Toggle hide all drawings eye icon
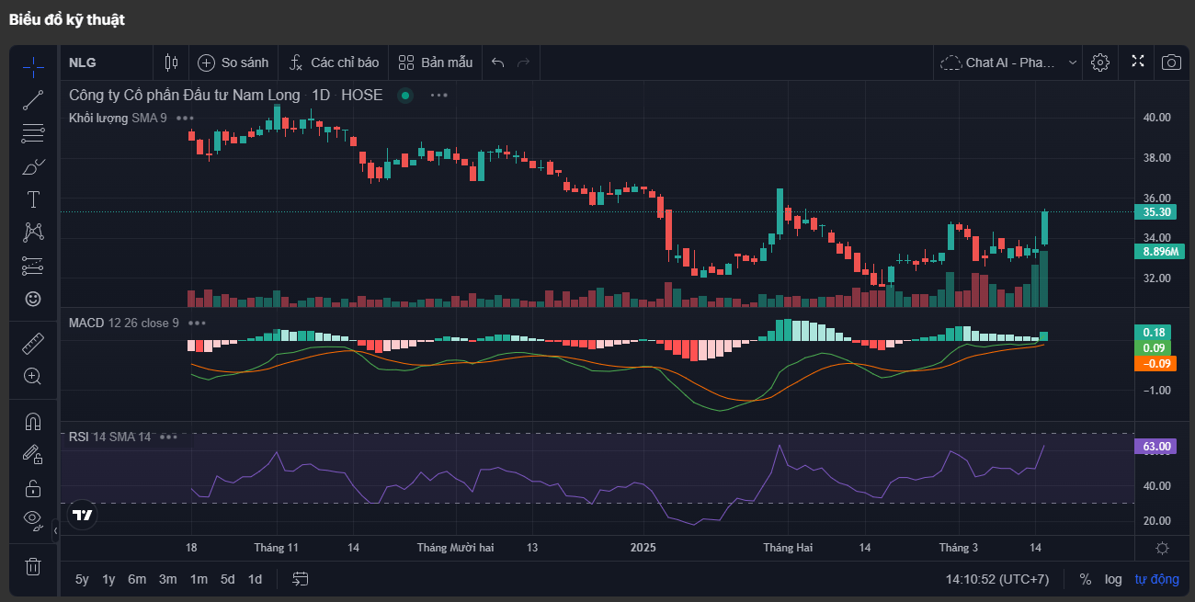Screen dimensions: 1195x602 tap(33, 519)
